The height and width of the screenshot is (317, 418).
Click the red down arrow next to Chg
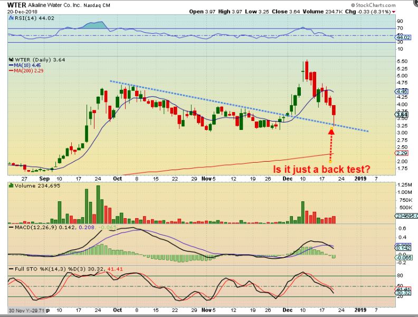click(x=394, y=12)
